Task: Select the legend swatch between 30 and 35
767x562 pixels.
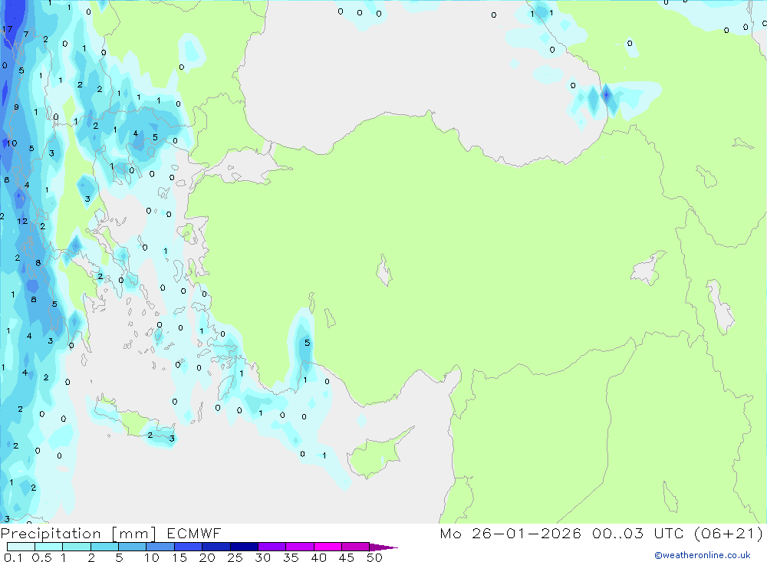Action: [x=272, y=547]
